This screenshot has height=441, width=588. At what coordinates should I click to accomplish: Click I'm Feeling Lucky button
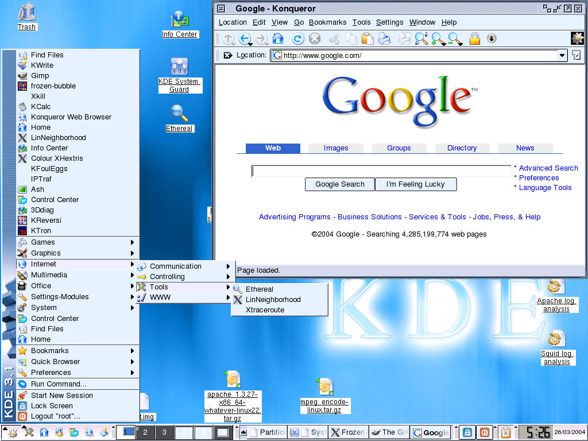[416, 184]
